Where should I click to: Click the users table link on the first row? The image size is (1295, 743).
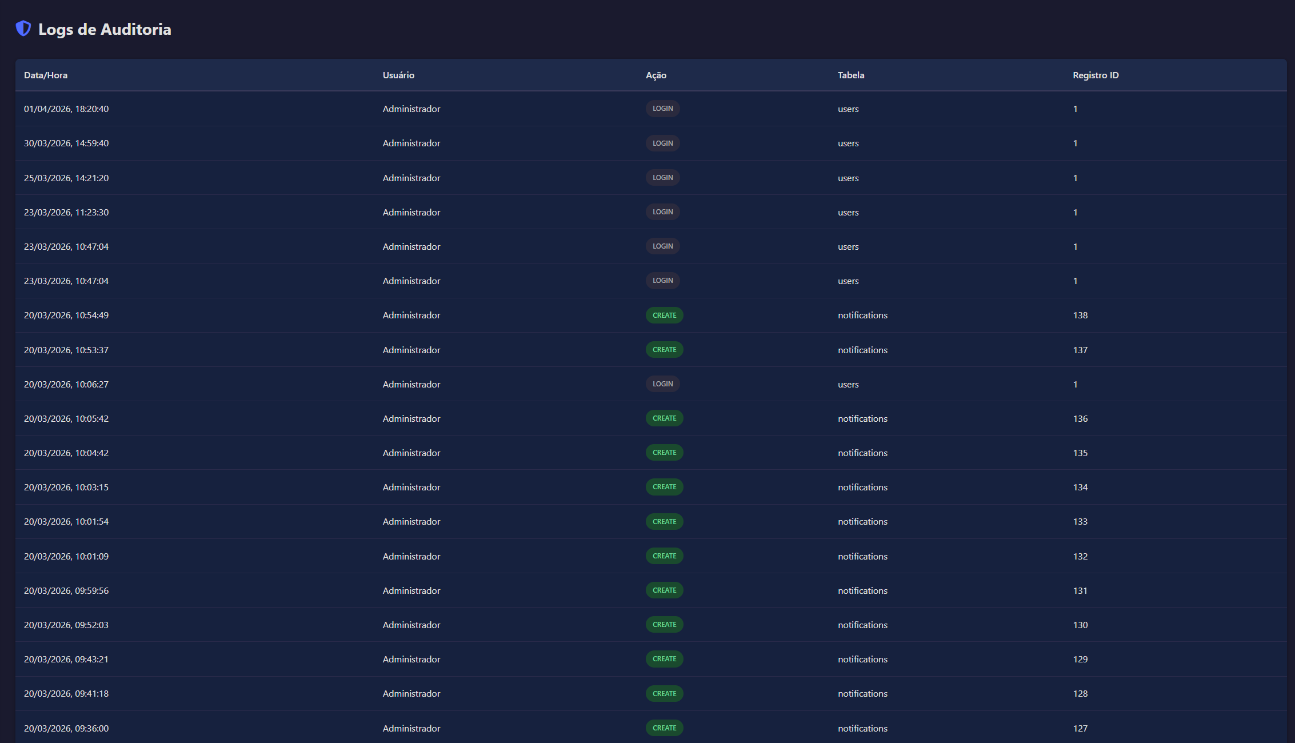coord(848,109)
